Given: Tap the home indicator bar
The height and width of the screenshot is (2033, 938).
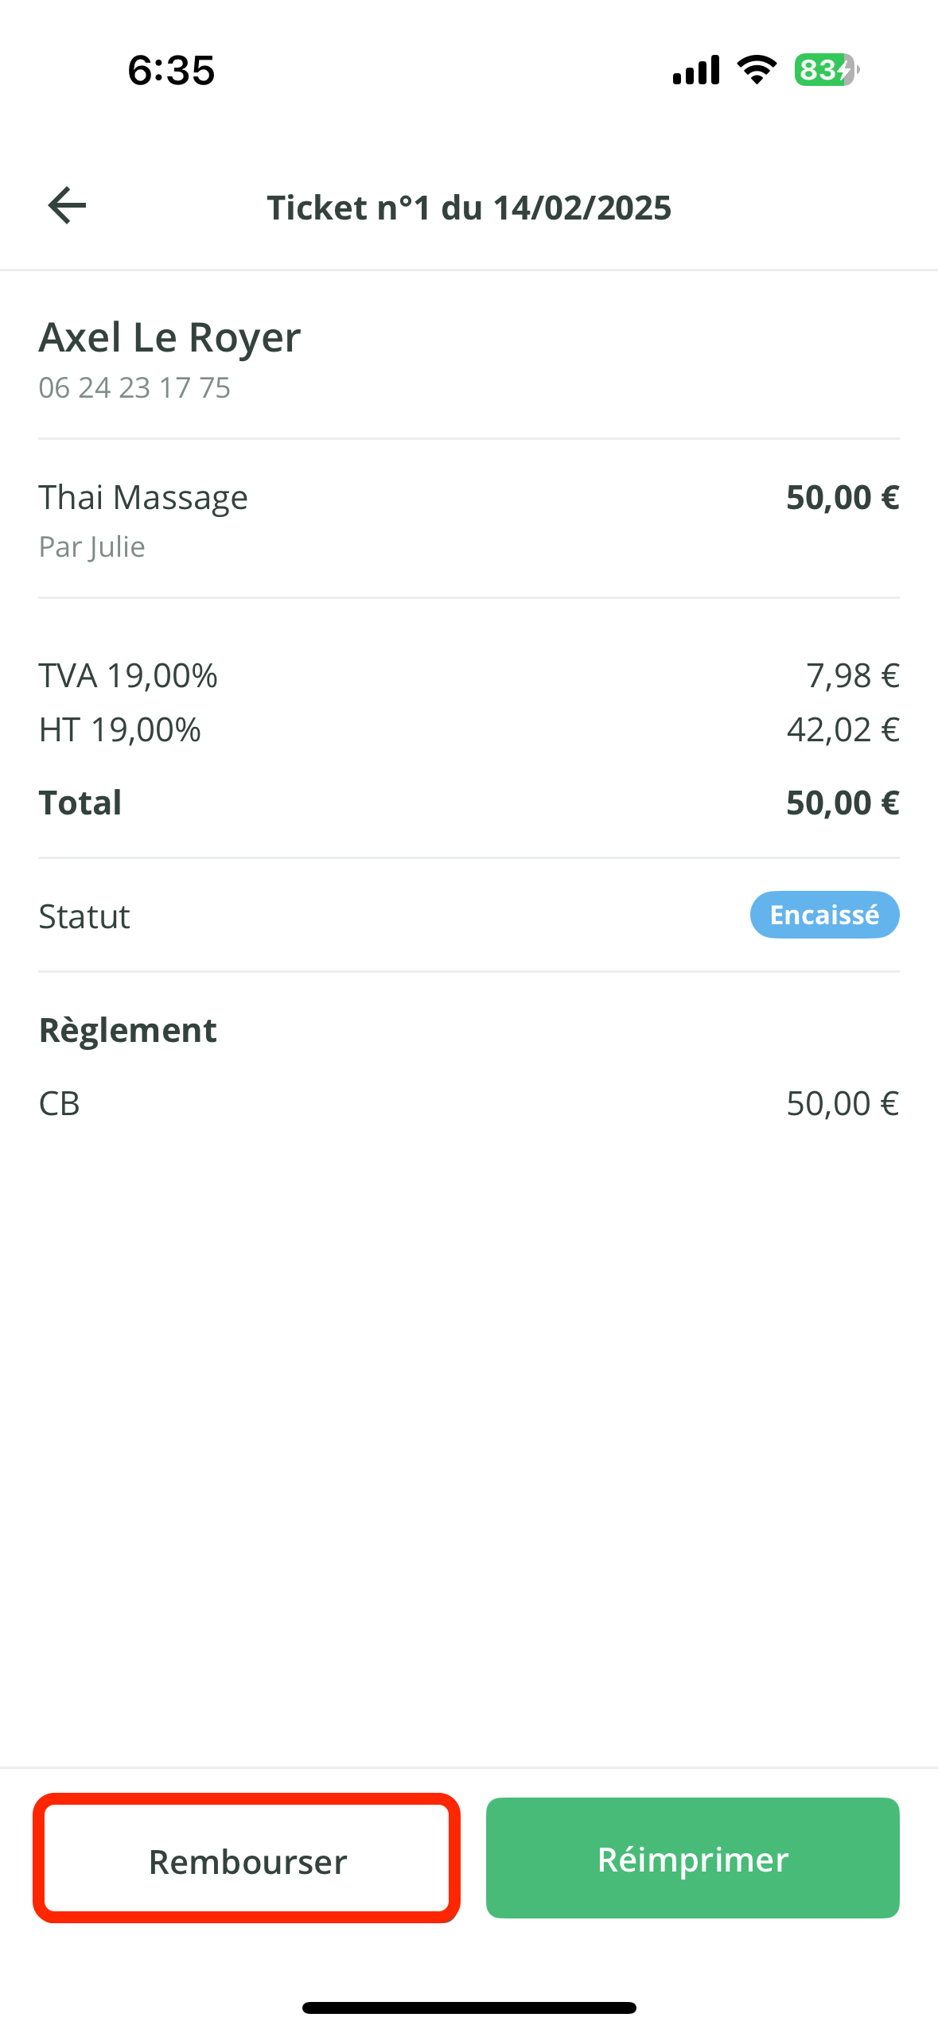Looking at the screenshot, I should tap(469, 2008).
